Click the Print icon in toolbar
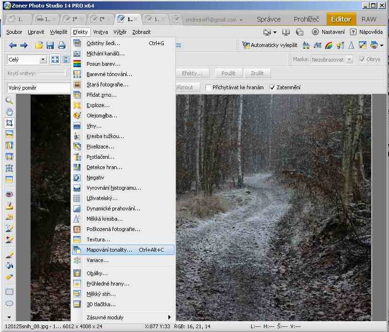The image size is (389, 332). (x=61, y=46)
